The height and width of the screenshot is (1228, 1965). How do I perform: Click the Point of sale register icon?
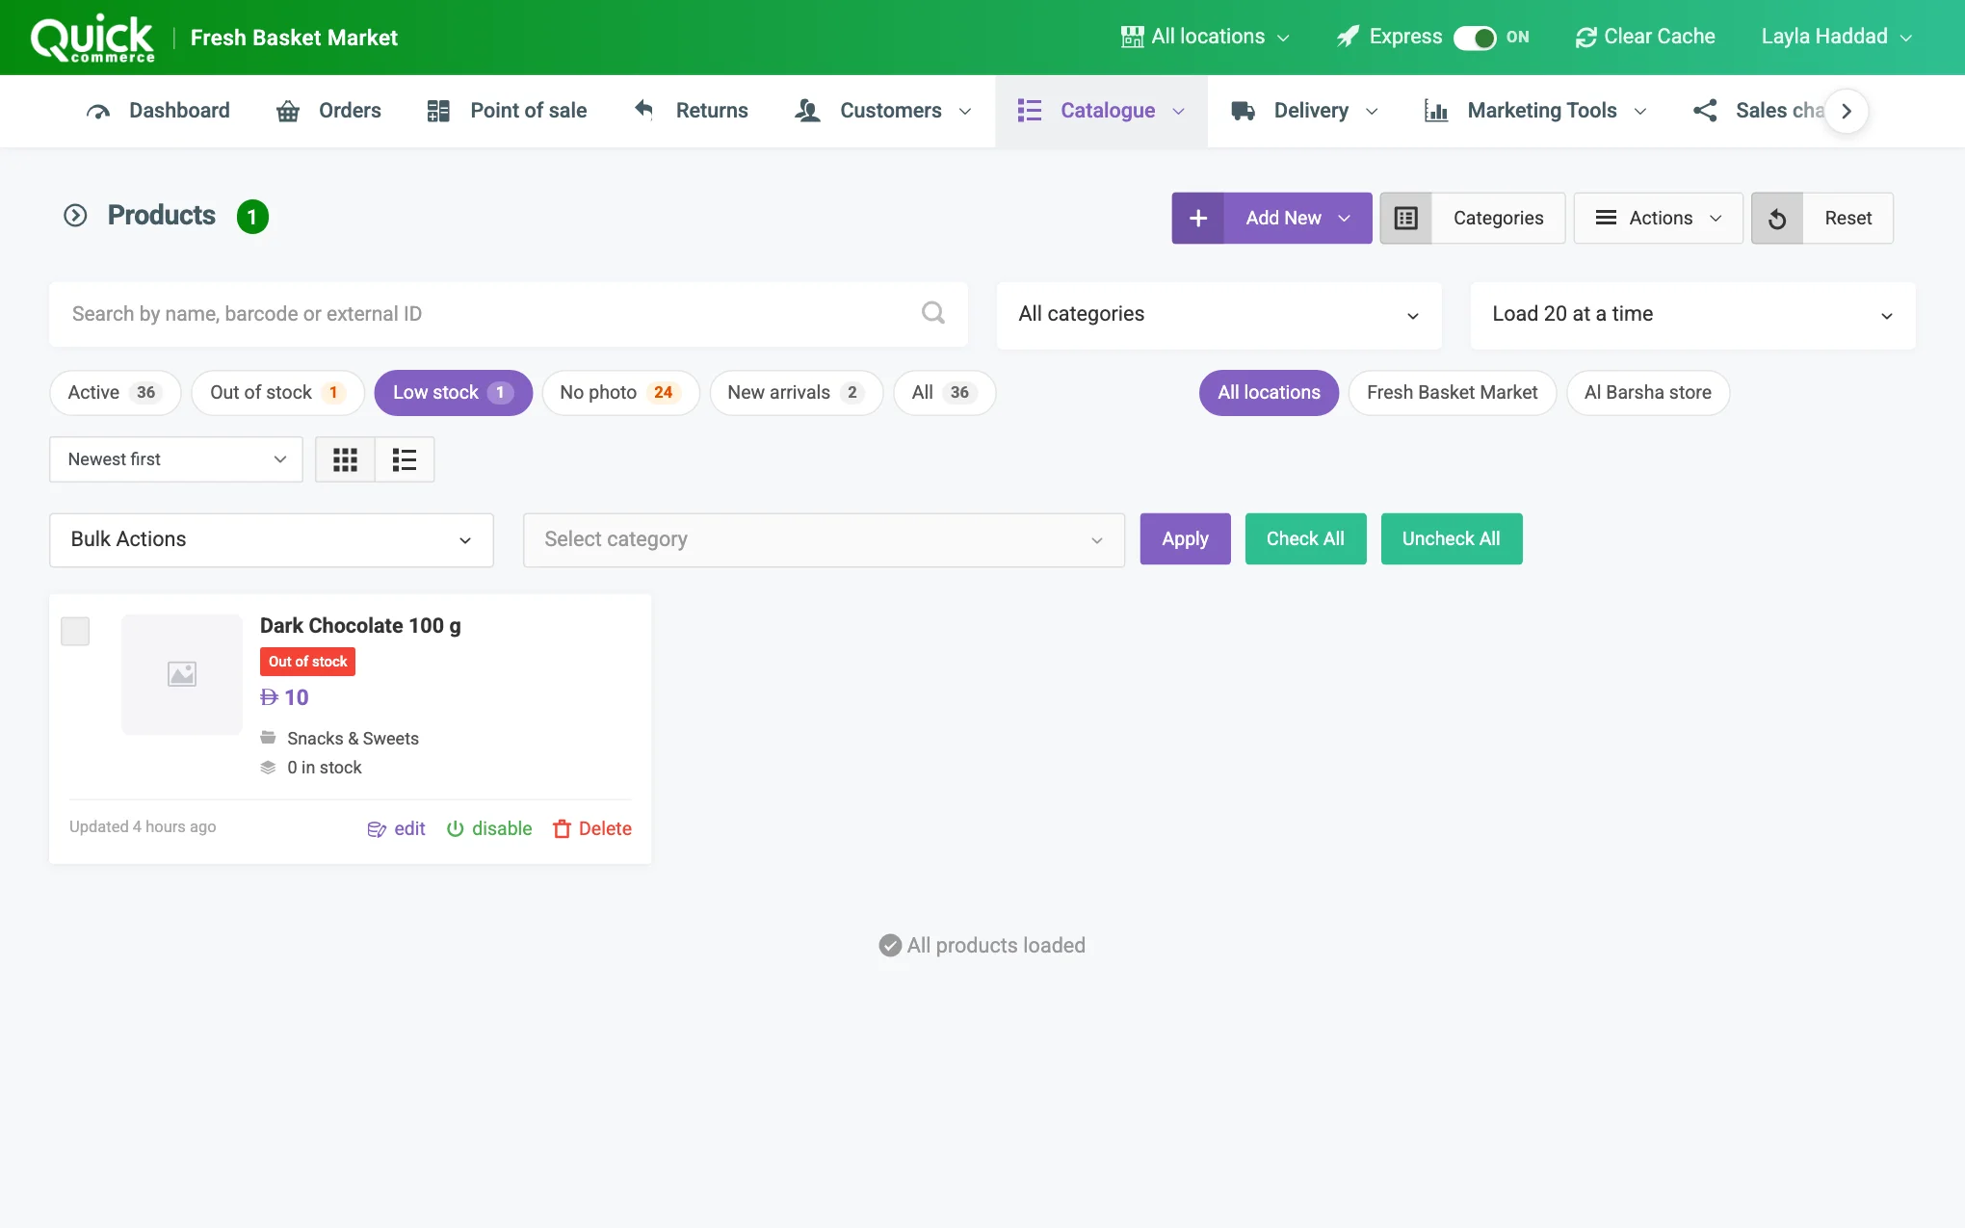(438, 111)
